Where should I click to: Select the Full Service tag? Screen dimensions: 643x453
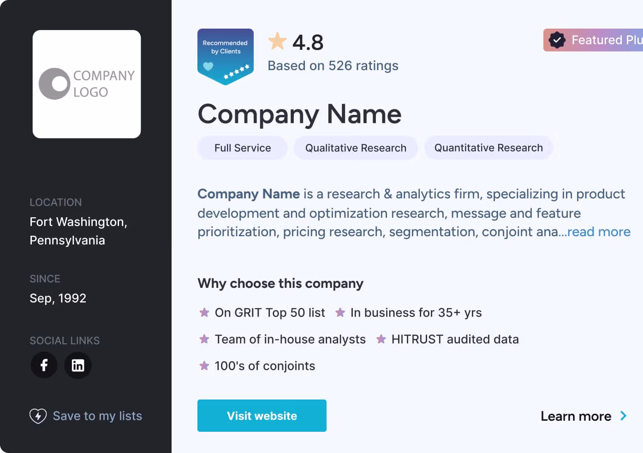pyautogui.click(x=243, y=148)
